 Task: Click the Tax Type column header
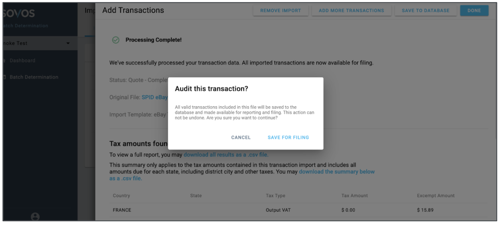click(275, 196)
